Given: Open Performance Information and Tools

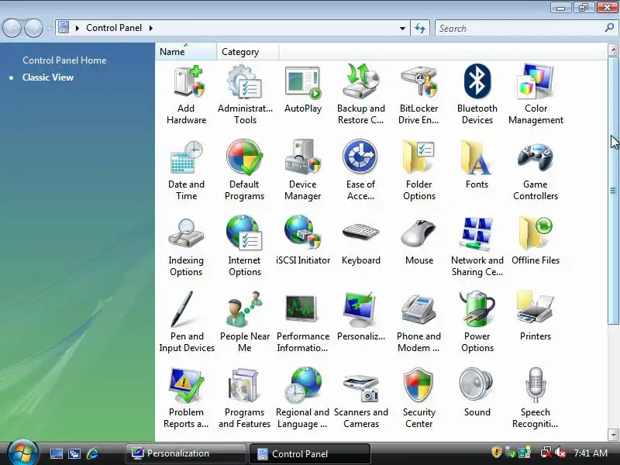Looking at the screenshot, I should 303,322.
